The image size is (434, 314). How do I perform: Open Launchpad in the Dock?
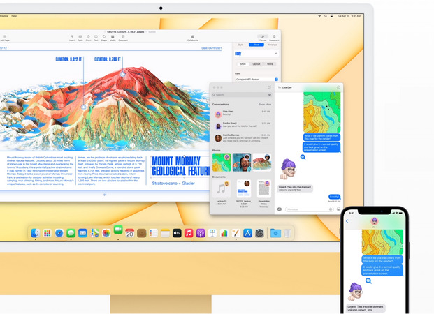point(48,233)
